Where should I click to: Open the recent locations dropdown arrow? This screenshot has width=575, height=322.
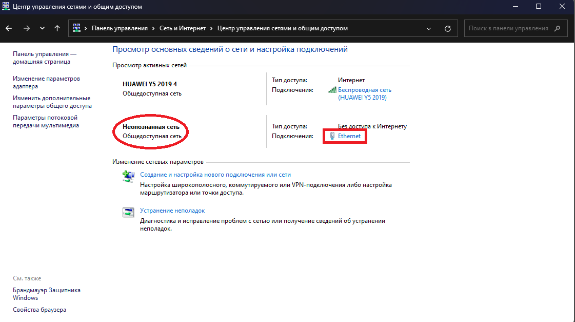[x=42, y=28]
